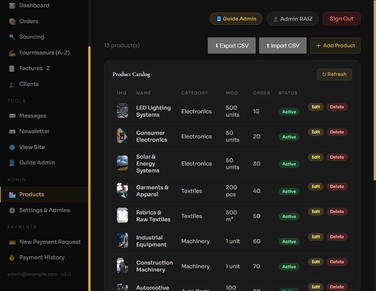Click the Solar & Energy Systems thumbnail
This screenshot has width=376, height=291.
pos(122,163)
